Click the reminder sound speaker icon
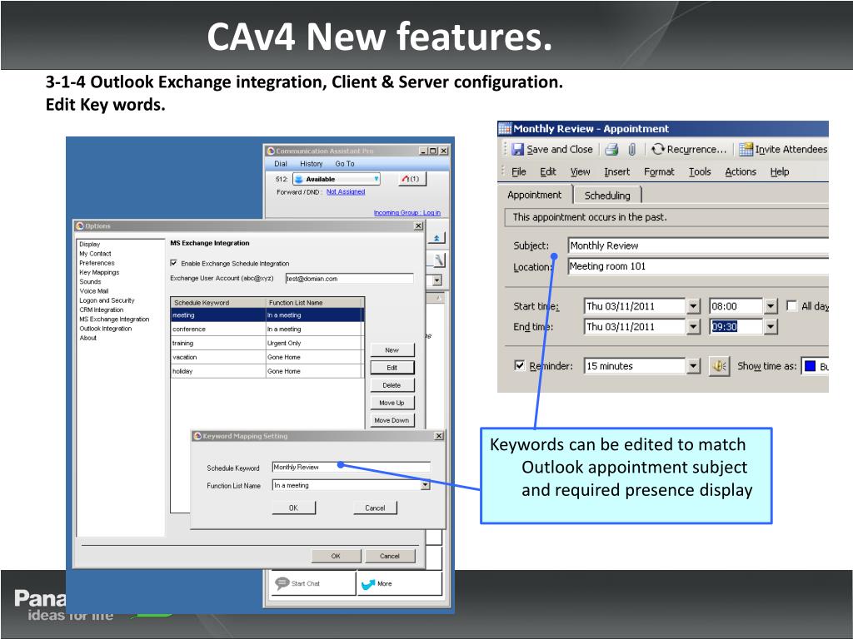 (719, 366)
